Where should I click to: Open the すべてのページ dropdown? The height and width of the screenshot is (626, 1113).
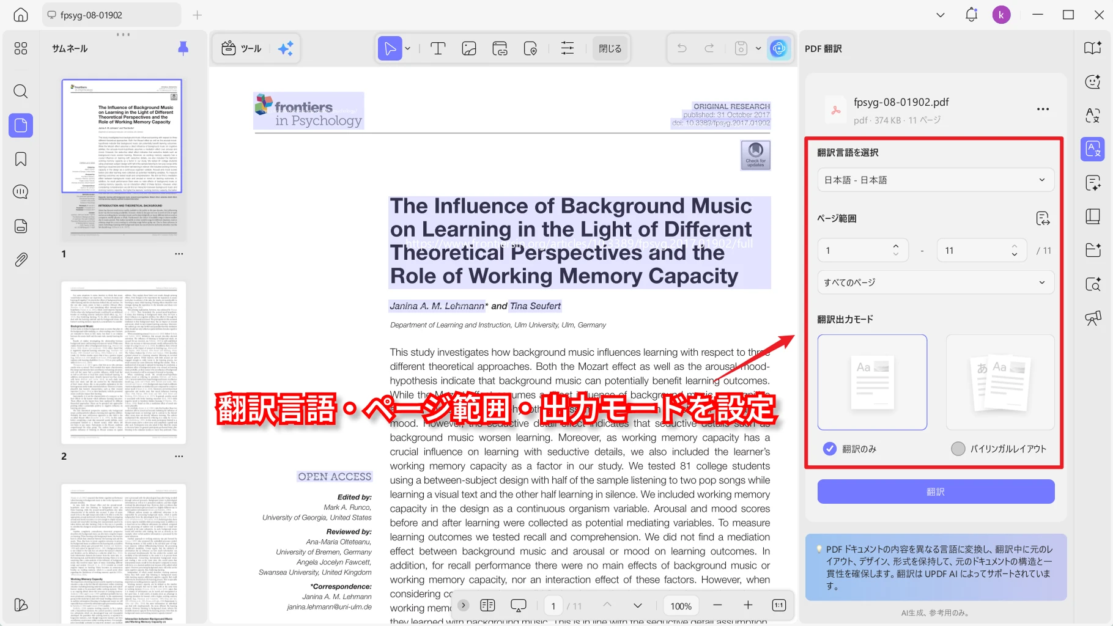(936, 282)
